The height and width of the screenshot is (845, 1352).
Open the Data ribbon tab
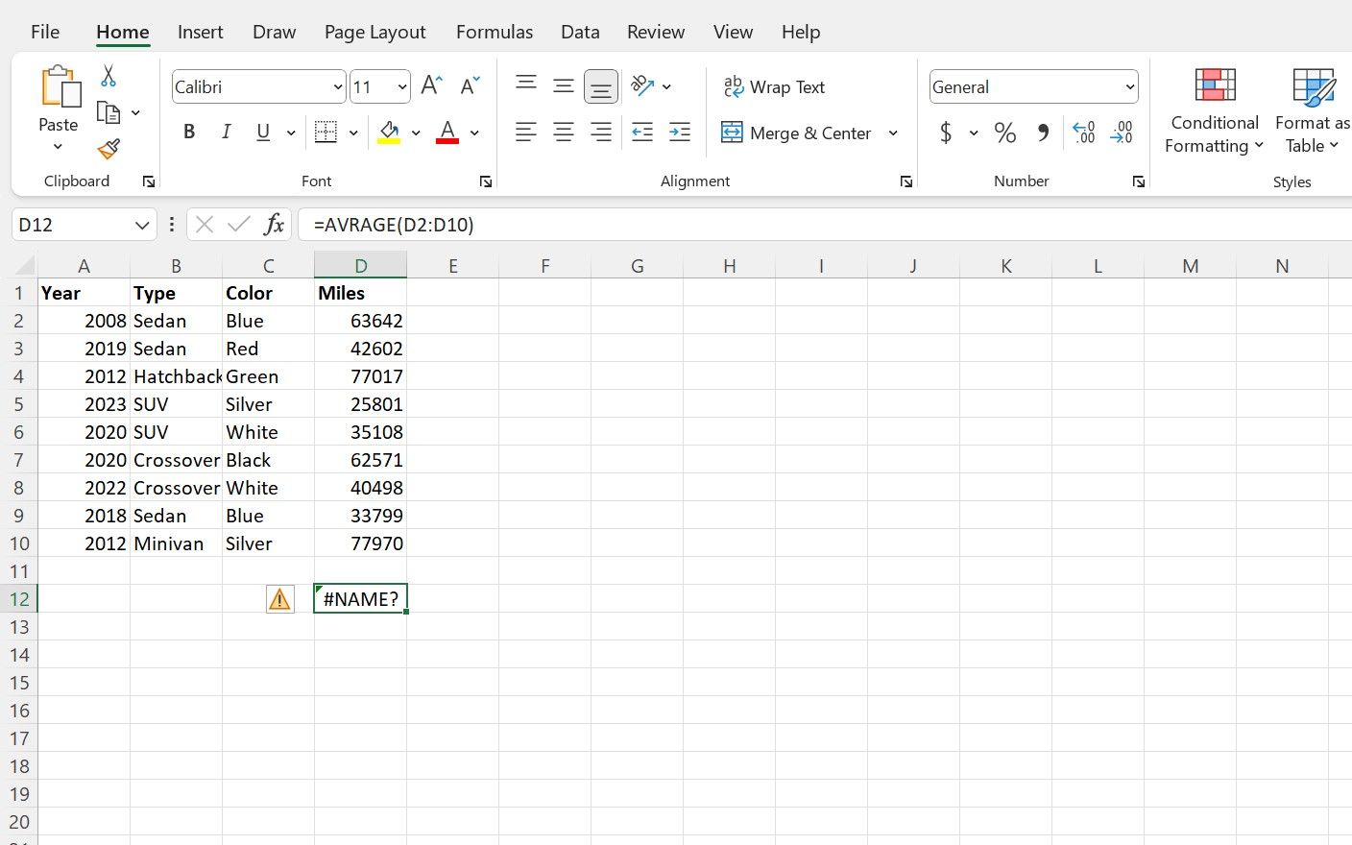580,32
